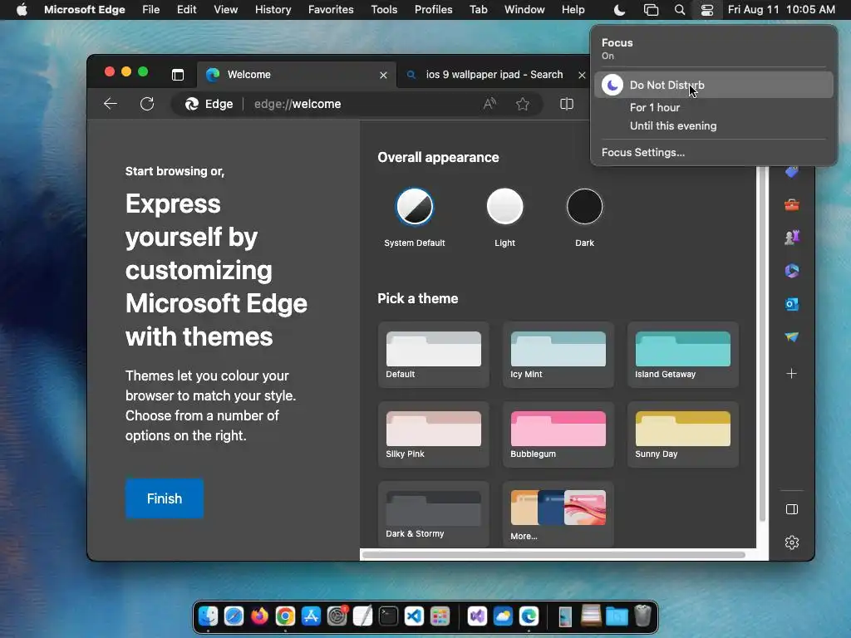Open Spotlight search in menu bar
This screenshot has height=638, width=851.
point(680,10)
